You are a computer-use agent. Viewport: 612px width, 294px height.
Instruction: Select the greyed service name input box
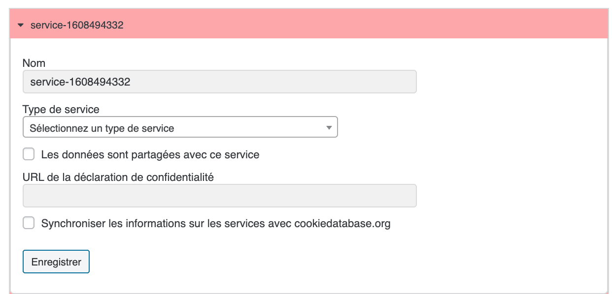click(219, 82)
